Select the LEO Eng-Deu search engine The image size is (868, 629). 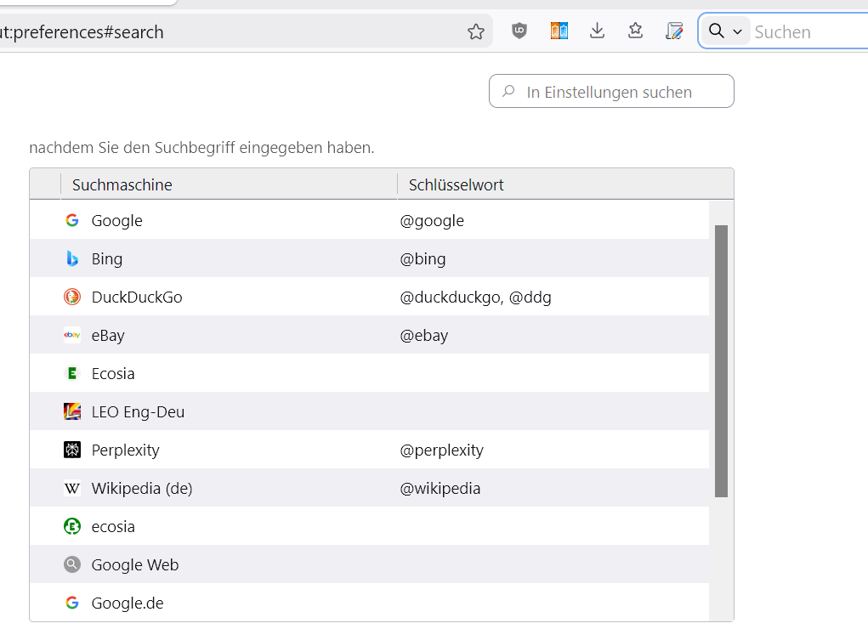(138, 411)
